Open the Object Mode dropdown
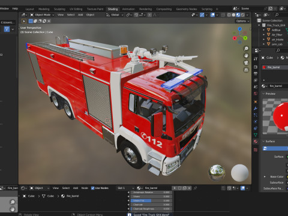This screenshot has width=288, height=216. click(42, 15)
